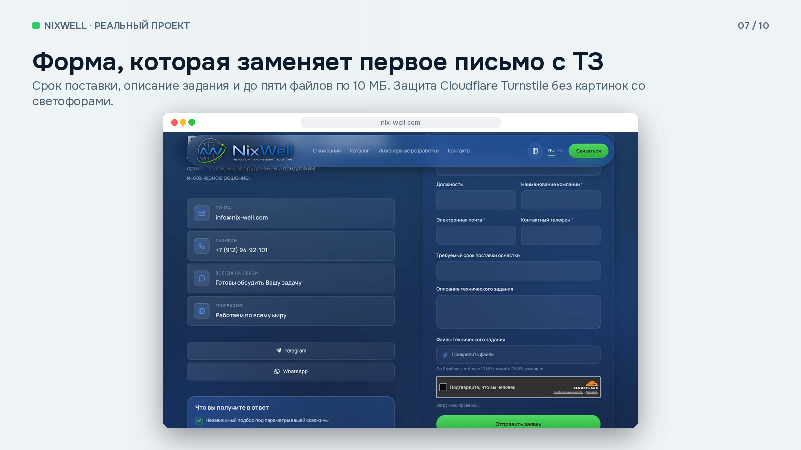The height and width of the screenshot is (450, 801).
Task: Click the Прикрепить файлы upload area
Action: tap(518, 355)
